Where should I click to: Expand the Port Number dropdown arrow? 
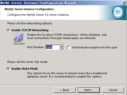click(x=61, y=47)
